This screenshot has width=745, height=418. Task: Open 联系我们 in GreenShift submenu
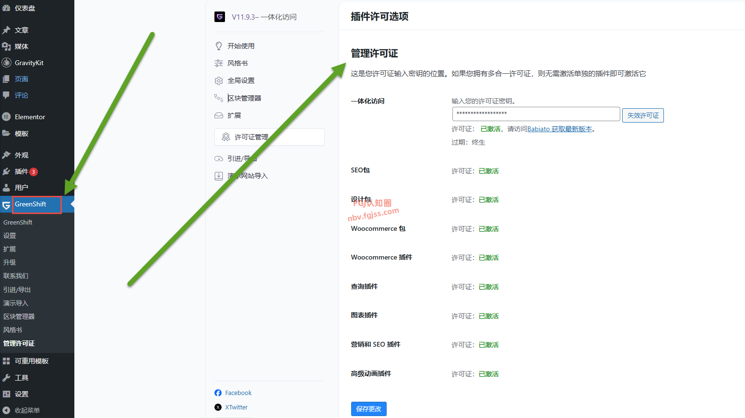[x=16, y=276]
